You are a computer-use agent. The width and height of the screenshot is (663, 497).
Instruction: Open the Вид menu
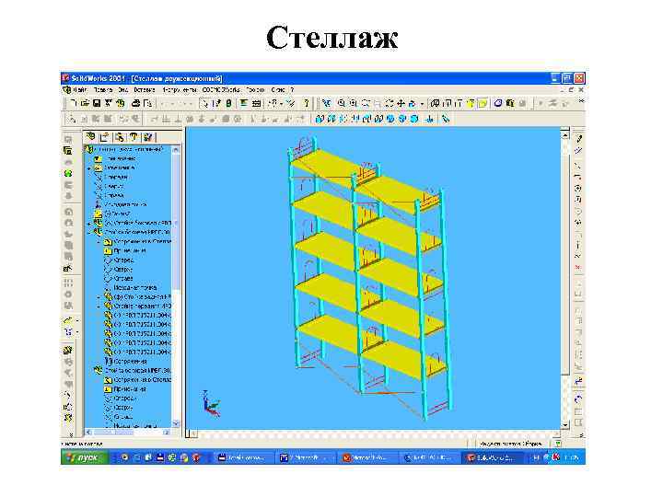point(123,90)
